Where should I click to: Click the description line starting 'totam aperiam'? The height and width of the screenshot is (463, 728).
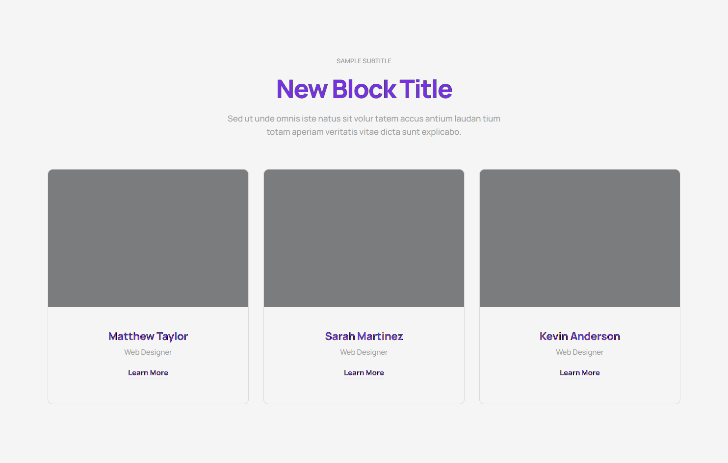[364, 132]
